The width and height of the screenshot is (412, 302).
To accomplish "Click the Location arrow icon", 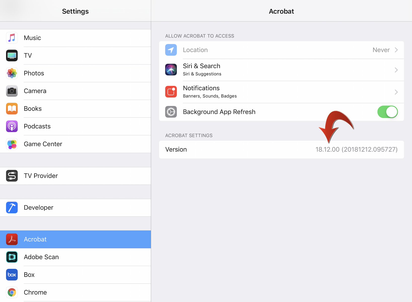I will pyautogui.click(x=171, y=50).
